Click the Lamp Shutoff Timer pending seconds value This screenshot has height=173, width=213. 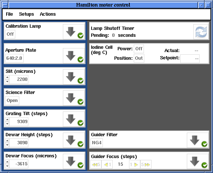(x=113, y=35)
